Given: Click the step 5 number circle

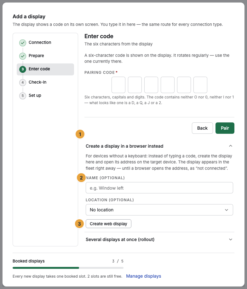Looking at the screenshot, I should (23, 96).
